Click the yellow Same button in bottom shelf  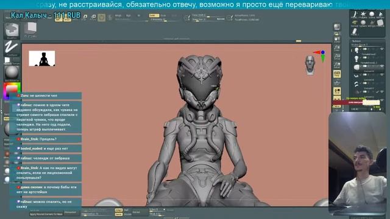[x=119, y=214]
